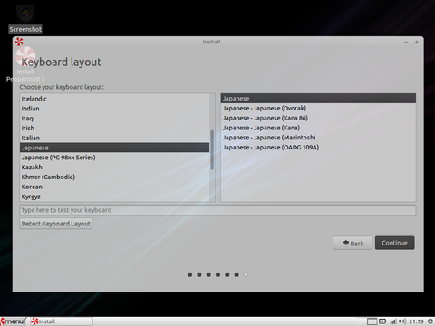The height and width of the screenshot is (326, 435).
Task: Open the power button icon in tray
Action: pyautogui.click(x=430, y=321)
